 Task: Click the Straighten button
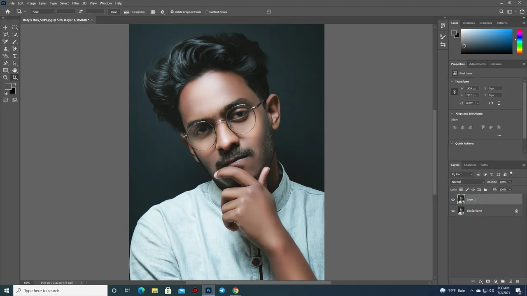point(135,12)
